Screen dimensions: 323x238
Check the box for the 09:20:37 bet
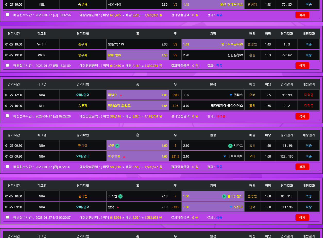tap(7, 217)
